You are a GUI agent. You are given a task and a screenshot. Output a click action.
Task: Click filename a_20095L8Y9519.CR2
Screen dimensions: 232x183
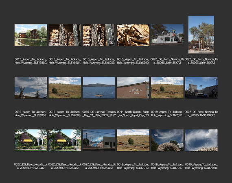(201, 114)
